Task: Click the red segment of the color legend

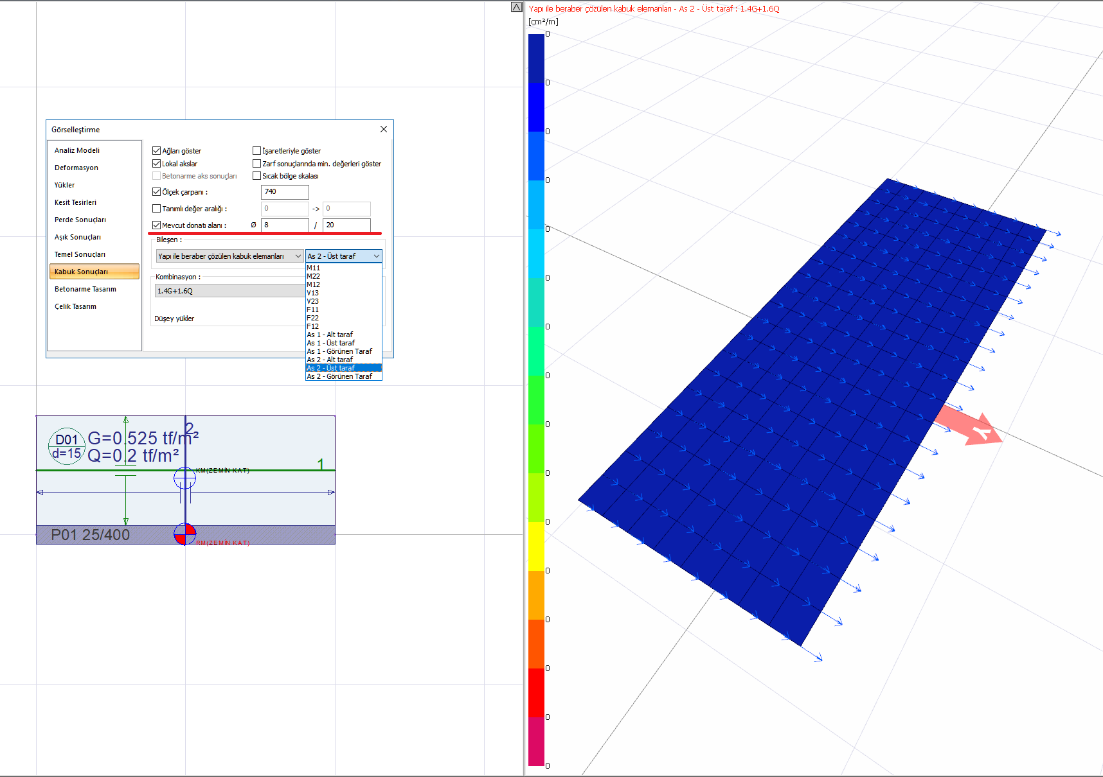Action: coord(536,692)
